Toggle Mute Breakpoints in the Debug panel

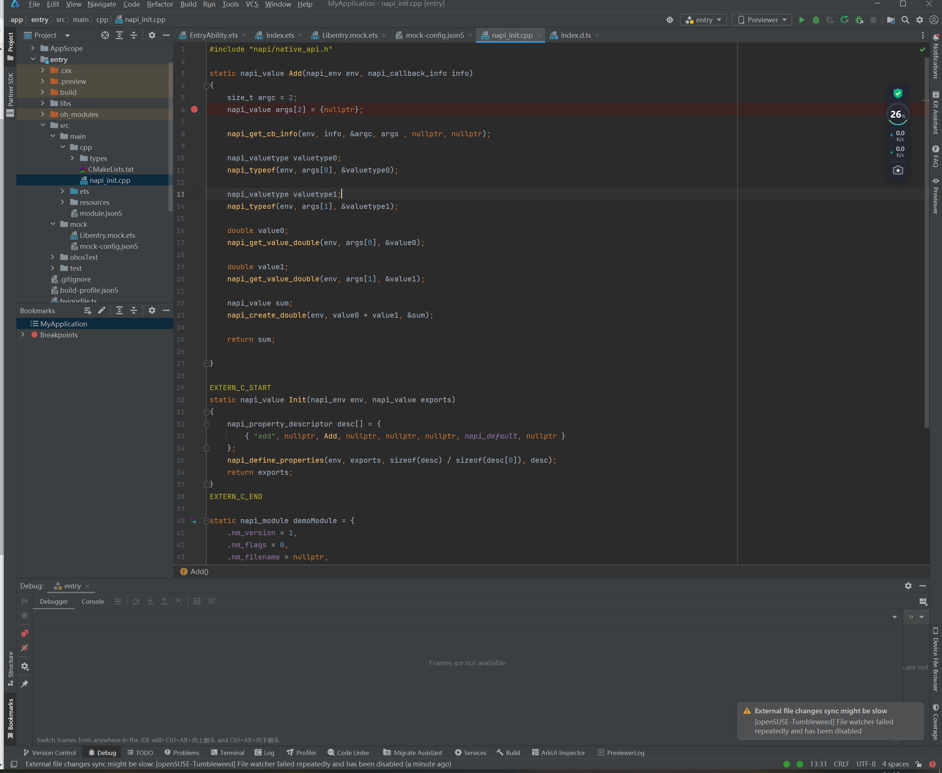coord(25,648)
